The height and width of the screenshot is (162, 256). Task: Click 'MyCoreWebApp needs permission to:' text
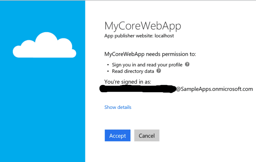(150, 54)
